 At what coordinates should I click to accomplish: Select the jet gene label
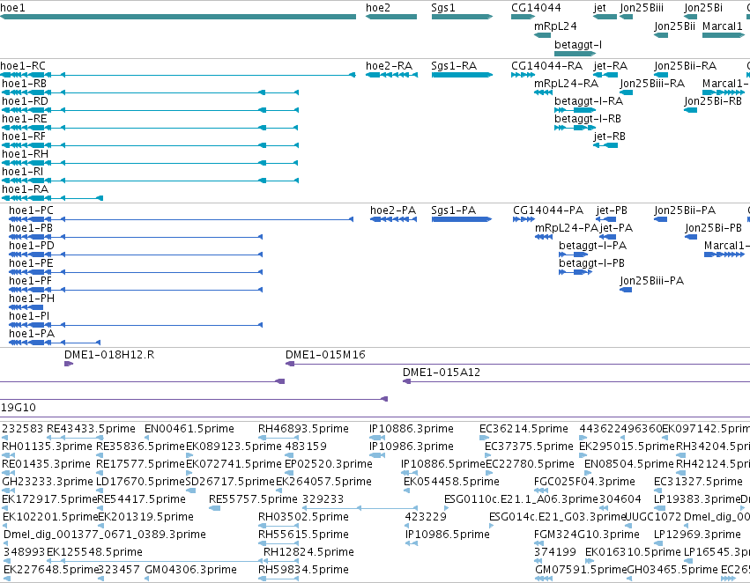(x=600, y=8)
